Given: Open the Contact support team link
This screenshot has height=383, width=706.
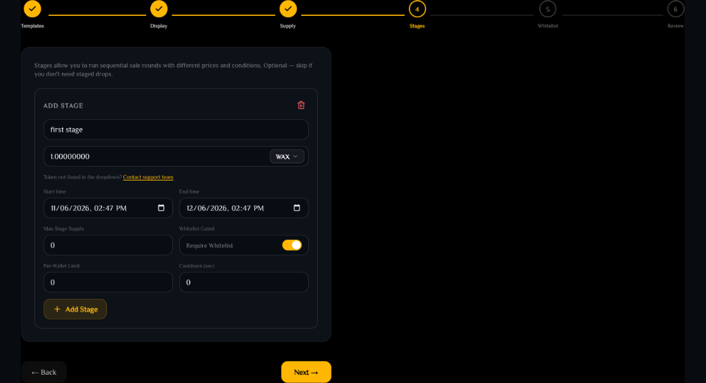Looking at the screenshot, I should pos(148,177).
